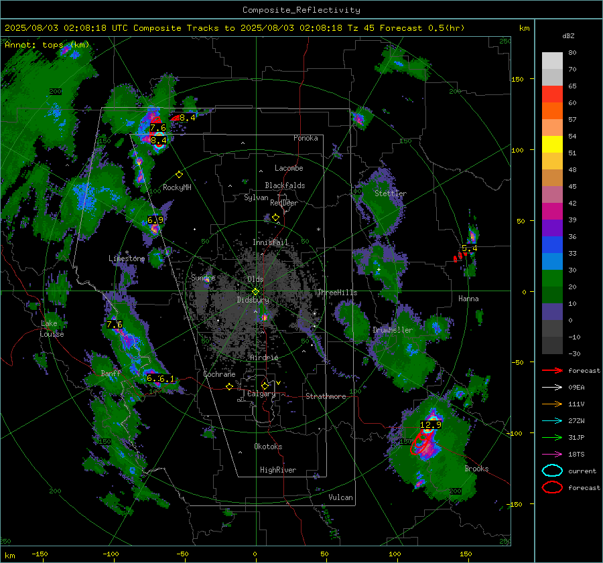Viewport: 603px width, 563px height.
Task: Click the ThreeHills city label
Action: [337, 293]
